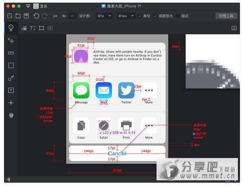244x188 pixels.
Task: Click the 355pt width annotation
Action: (x=117, y=170)
